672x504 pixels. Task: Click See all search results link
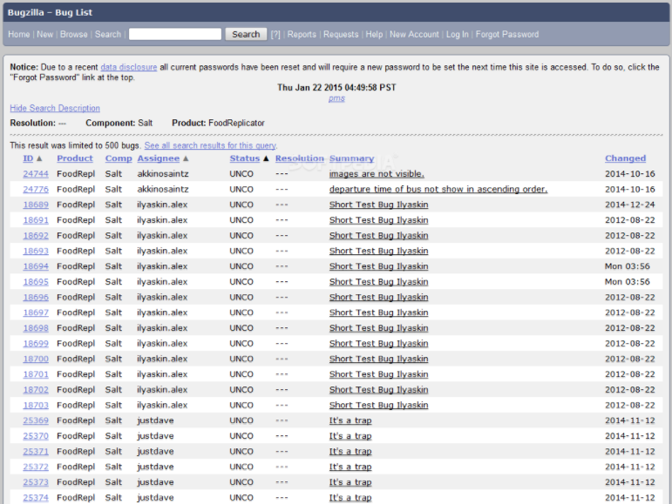210,145
